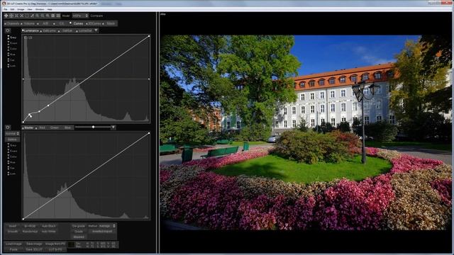
Task: Click the horizontal-lines layout icon in toolbar
Action: [58, 16]
